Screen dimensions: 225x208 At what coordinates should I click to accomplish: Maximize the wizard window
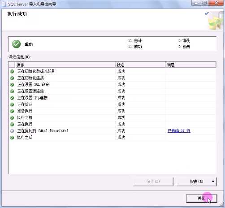205,3
